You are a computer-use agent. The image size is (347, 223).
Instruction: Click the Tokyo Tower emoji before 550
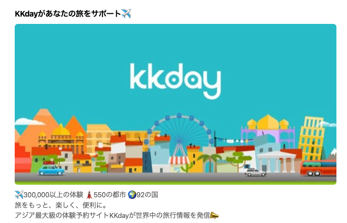(89, 195)
